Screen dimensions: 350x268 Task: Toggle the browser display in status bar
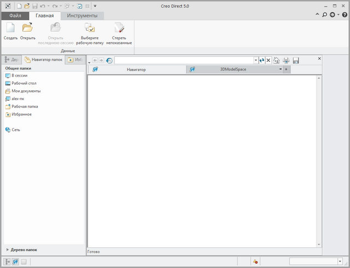click(x=15, y=261)
